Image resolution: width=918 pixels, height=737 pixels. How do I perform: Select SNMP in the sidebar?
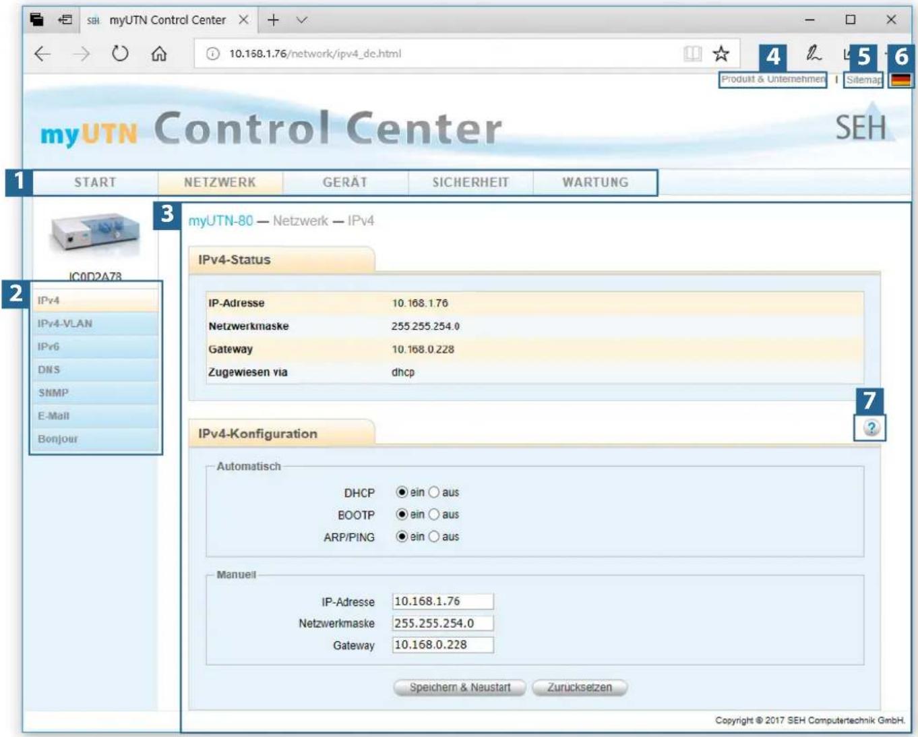coord(95,392)
